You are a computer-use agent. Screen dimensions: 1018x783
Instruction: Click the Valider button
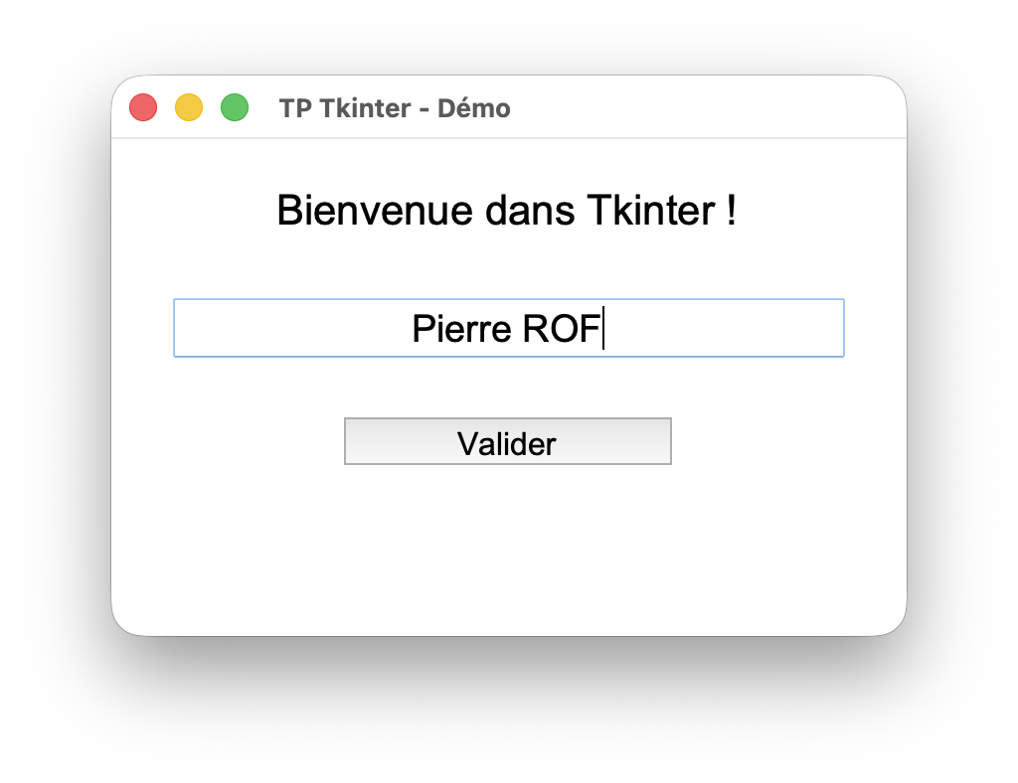pos(507,442)
